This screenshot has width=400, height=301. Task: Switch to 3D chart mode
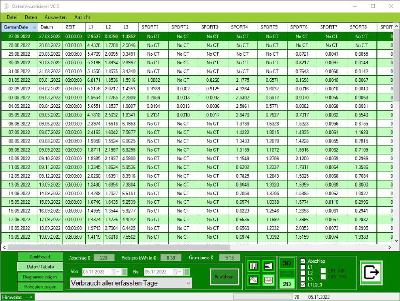pyautogui.click(x=287, y=263)
